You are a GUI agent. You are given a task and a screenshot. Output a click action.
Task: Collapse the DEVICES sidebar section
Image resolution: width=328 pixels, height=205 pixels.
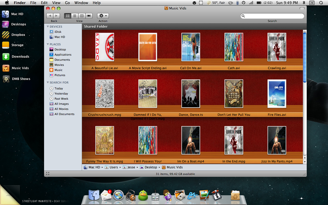pos(48,26)
